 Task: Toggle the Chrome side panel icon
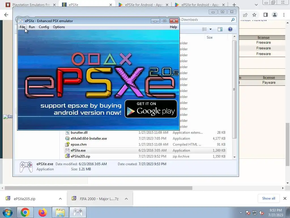coord(266,15)
